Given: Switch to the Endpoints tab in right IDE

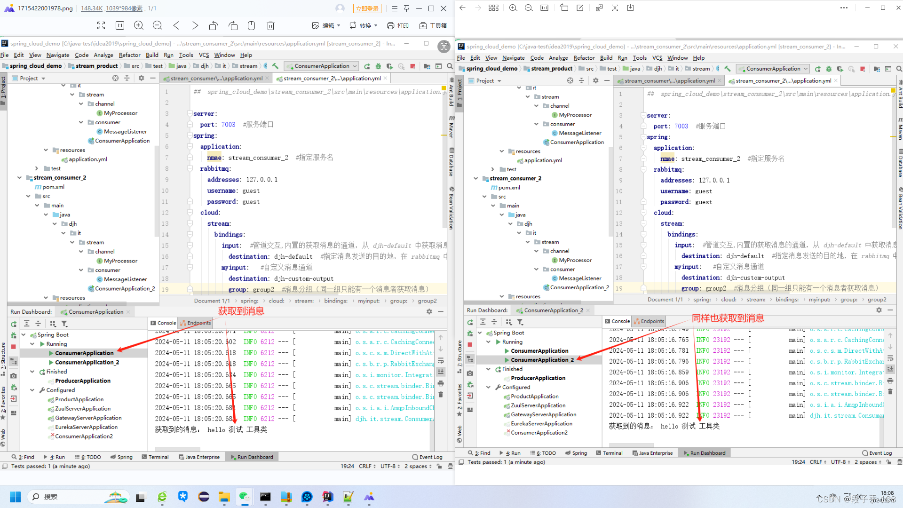Looking at the screenshot, I should 649,321.
